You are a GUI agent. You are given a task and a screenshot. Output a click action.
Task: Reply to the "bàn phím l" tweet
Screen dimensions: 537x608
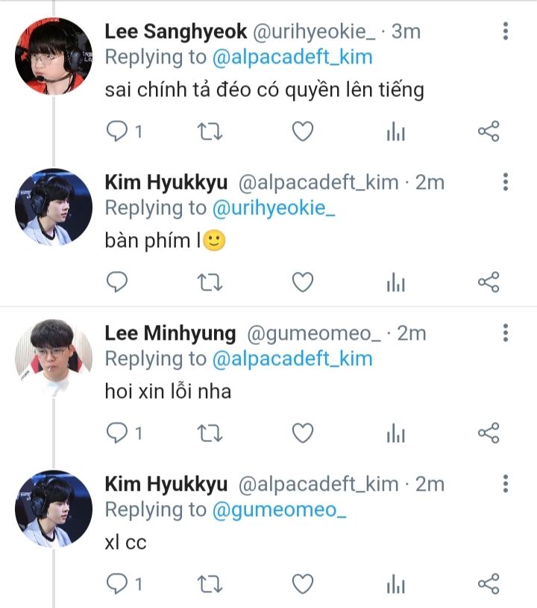click(117, 282)
